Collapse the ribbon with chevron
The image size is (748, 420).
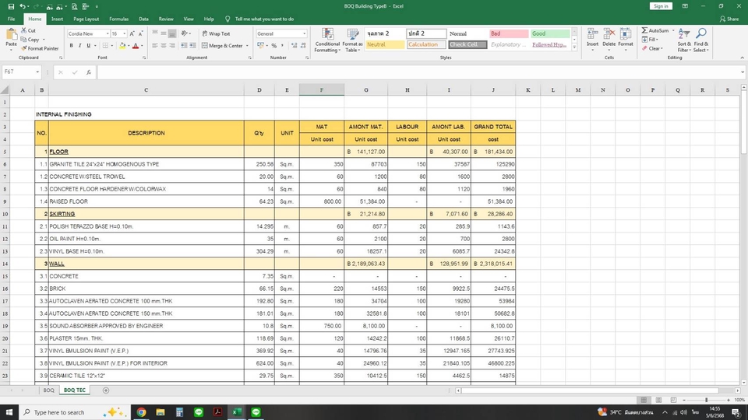point(742,58)
